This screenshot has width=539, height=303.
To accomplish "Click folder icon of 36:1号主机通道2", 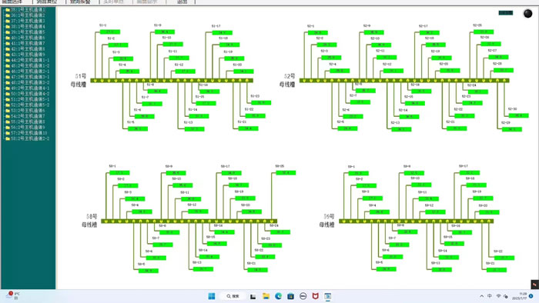I will [8, 15].
